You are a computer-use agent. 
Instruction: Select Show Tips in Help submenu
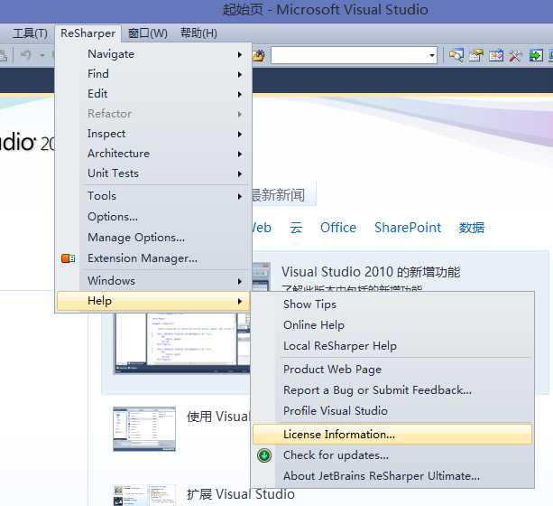point(392,305)
